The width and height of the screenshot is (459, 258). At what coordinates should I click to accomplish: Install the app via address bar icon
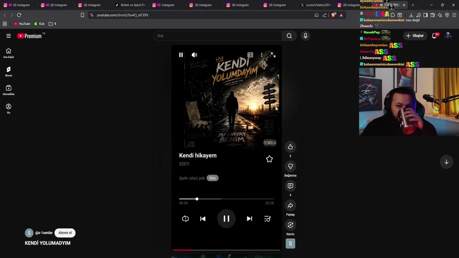[317, 15]
